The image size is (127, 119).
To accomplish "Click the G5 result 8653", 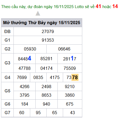I will [46, 95].
